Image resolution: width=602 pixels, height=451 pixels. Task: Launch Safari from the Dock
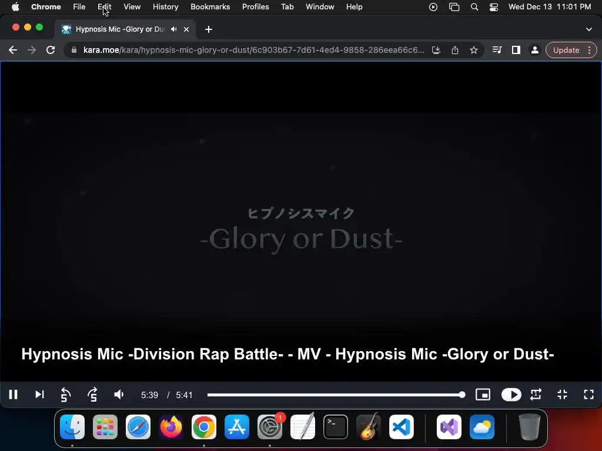point(138,427)
